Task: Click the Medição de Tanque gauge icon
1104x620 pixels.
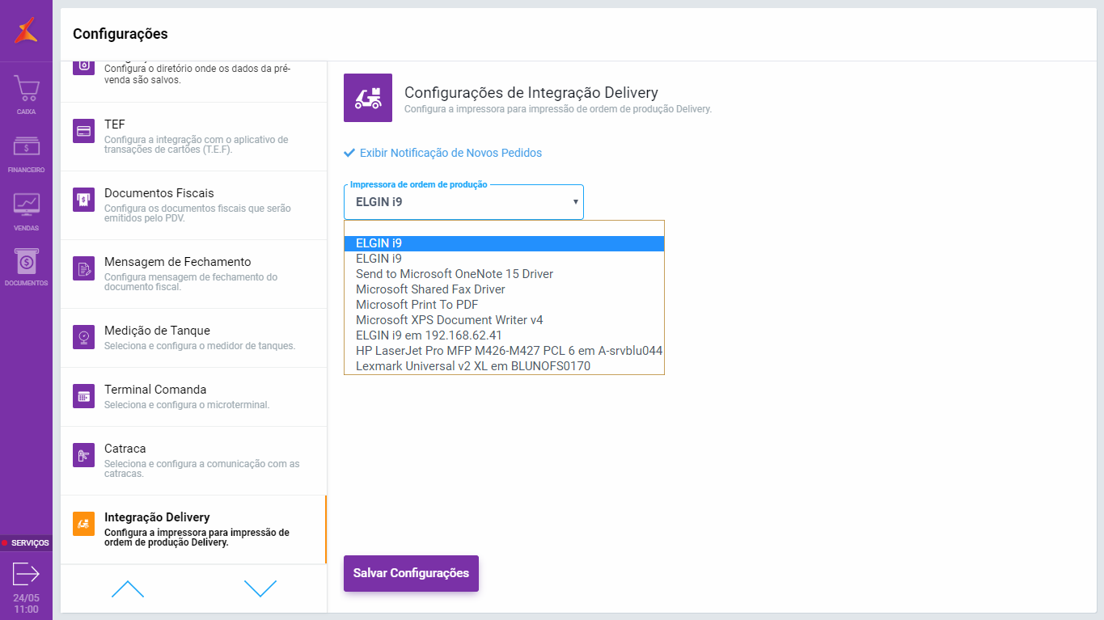Action: pos(84,337)
